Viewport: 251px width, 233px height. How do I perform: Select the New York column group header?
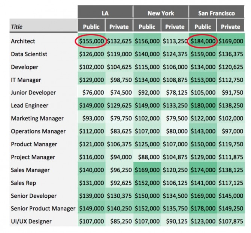pyautogui.click(x=161, y=13)
